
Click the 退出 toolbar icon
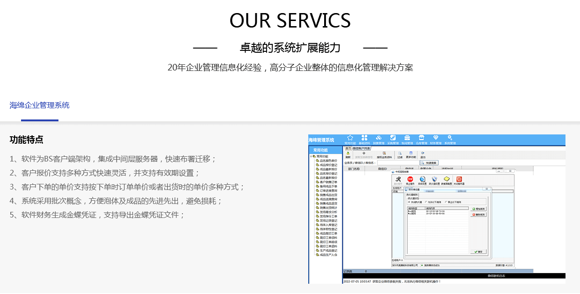(423, 155)
